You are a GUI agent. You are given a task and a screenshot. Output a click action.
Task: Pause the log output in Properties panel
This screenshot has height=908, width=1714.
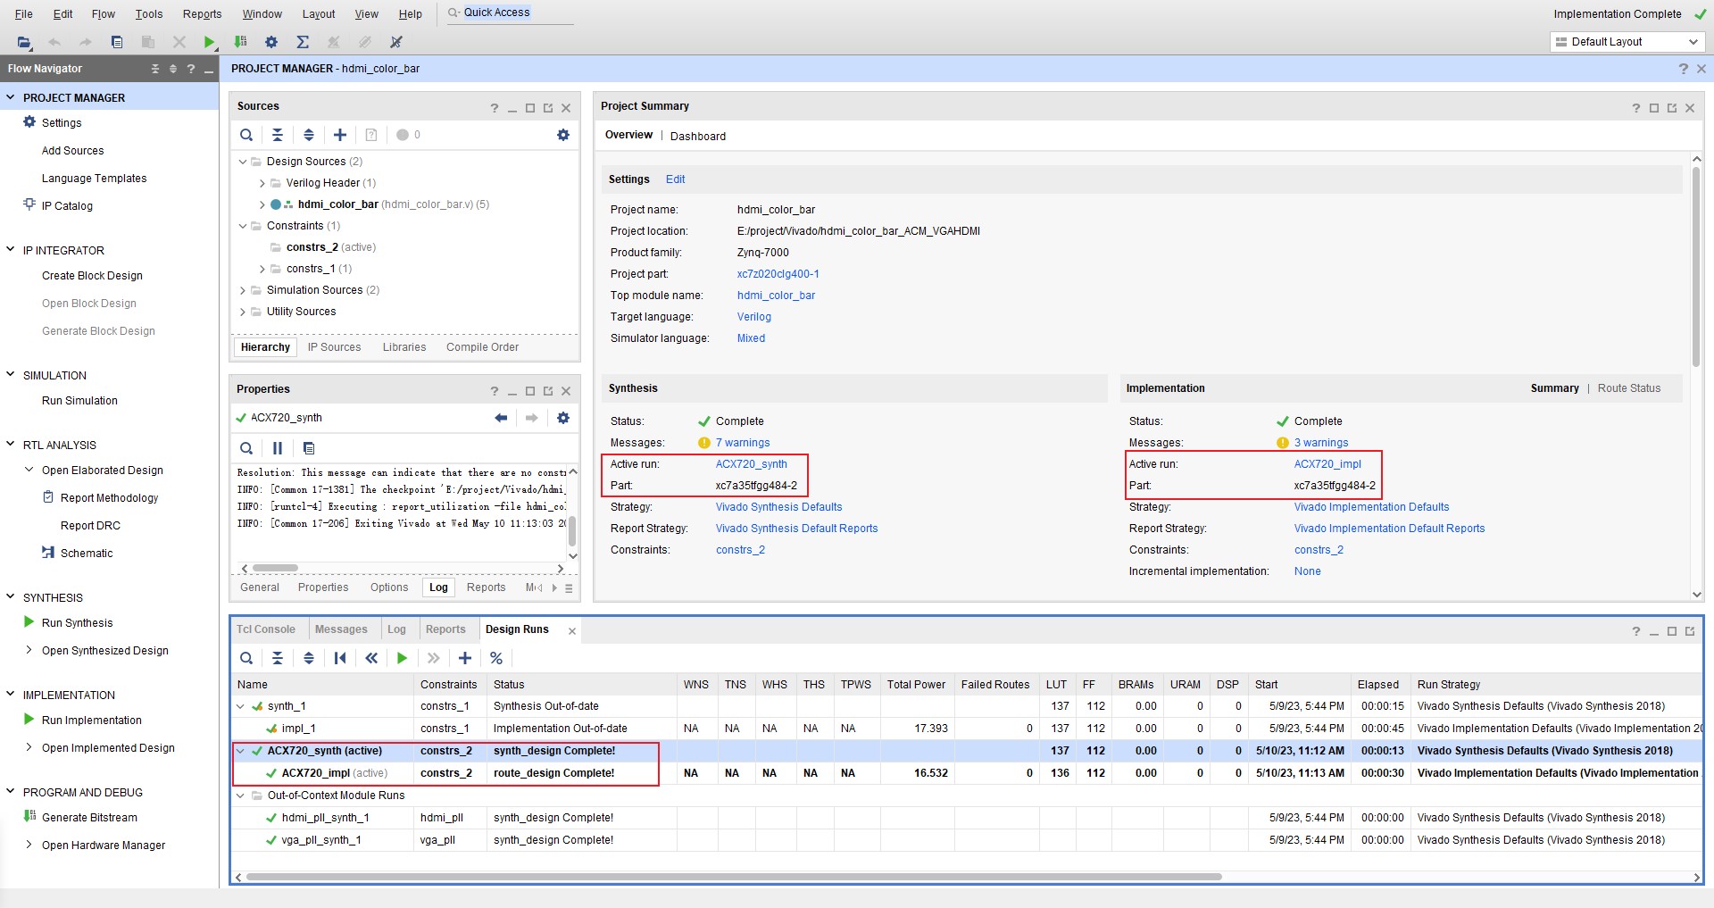click(x=278, y=448)
